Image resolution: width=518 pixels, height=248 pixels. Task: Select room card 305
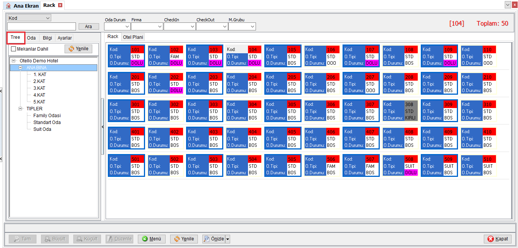283,111
